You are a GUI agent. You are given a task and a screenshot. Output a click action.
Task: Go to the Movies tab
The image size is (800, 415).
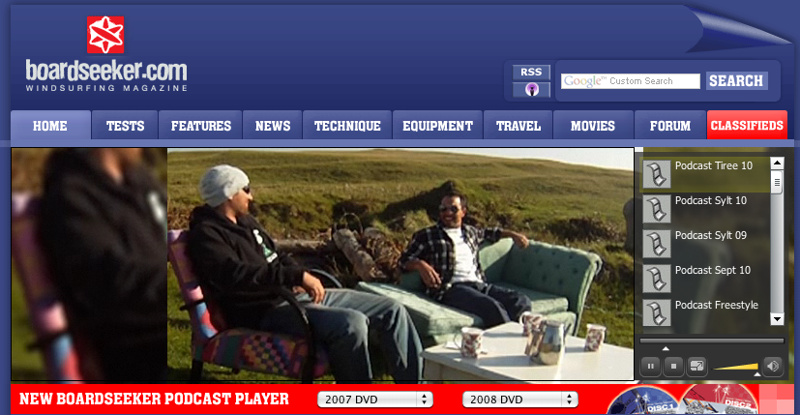[x=593, y=126]
